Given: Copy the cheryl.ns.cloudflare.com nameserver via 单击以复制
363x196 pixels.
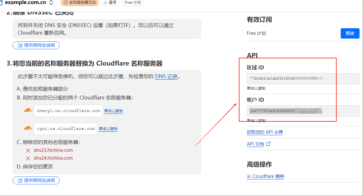Looking at the screenshot, I should pyautogui.click(x=113, y=111).
